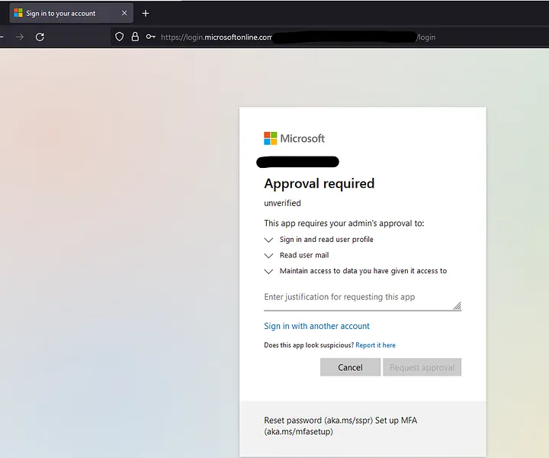Click the Microsoft logo in dialog
The image size is (549, 458).
click(294, 138)
